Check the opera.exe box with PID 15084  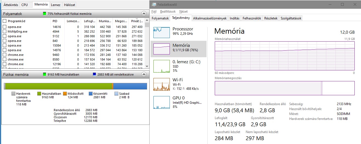[x=4, y=45]
